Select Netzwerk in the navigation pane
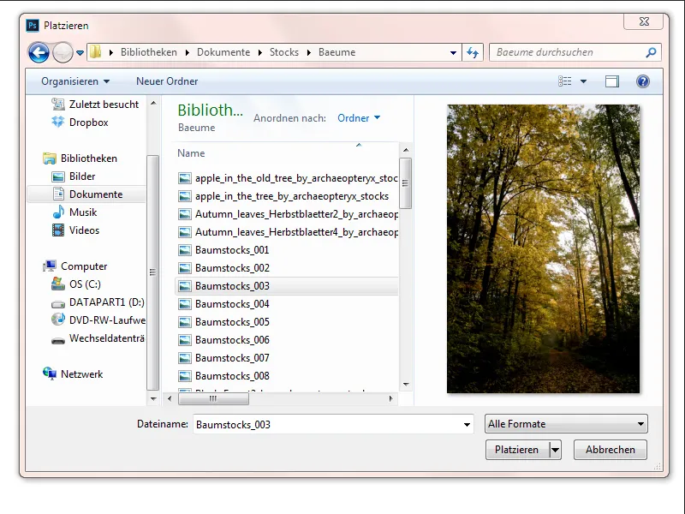Screen dimensions: 685x514 73,374
